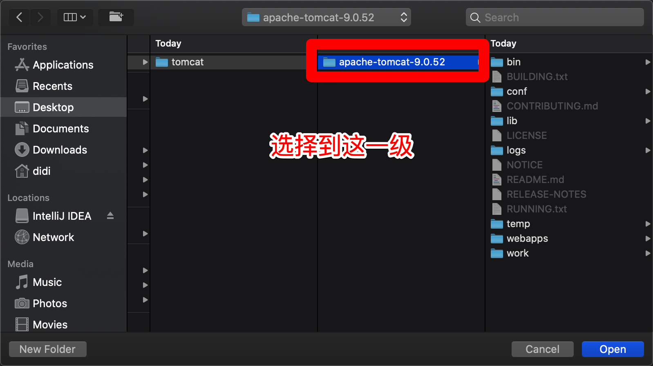Select Downloads in the sidebar
Image resolution: width=653 pixels, height=366 pixels.
63,150
